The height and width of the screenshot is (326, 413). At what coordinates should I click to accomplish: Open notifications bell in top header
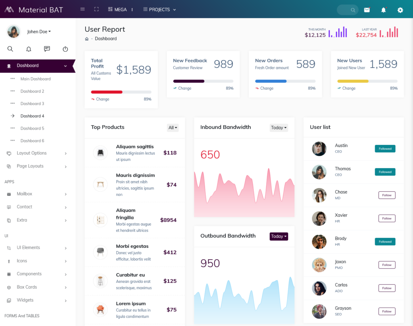click(x=384, y=10)
